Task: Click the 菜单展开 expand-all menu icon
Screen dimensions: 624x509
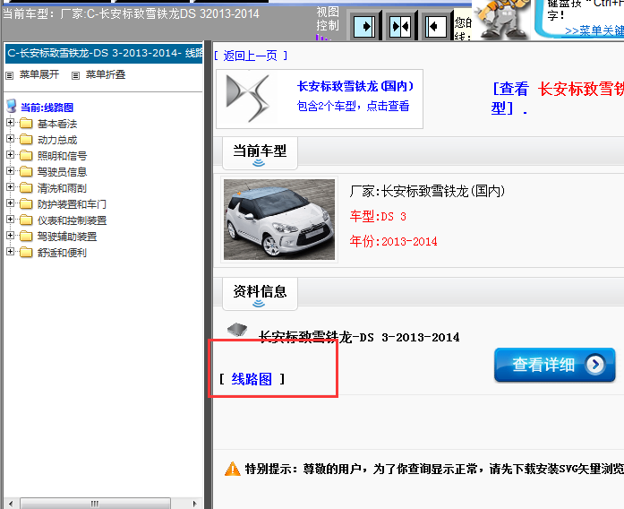Action: click(10, 75)
